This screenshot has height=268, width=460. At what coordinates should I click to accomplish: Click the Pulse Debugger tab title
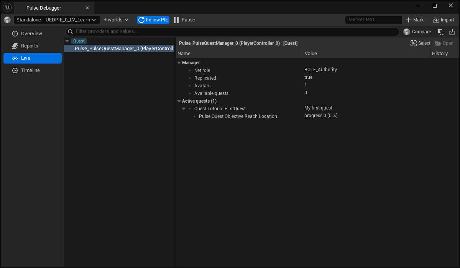(x=44, y=8)
